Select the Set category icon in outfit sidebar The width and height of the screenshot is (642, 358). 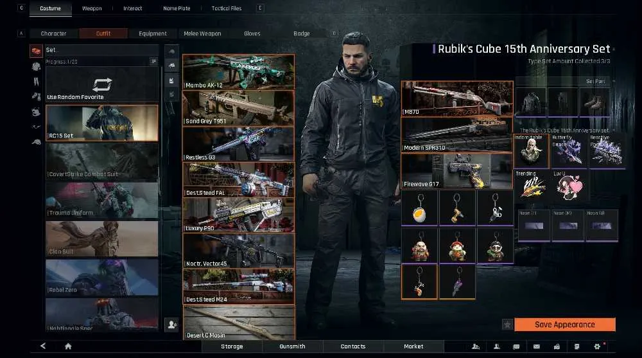[36, 51]
